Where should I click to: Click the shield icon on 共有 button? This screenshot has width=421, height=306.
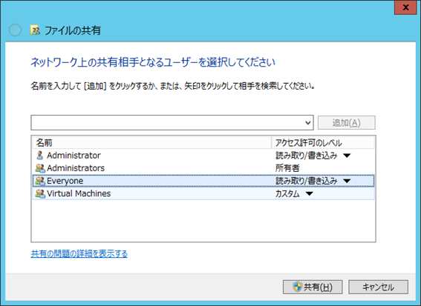click(297, 287)
